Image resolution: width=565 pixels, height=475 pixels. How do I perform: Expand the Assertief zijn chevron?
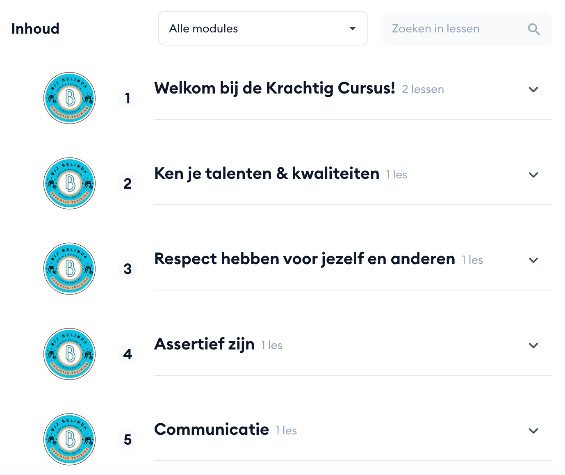coord(533,345)
